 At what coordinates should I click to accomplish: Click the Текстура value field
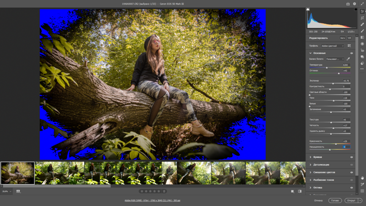[x=346, y=119]
